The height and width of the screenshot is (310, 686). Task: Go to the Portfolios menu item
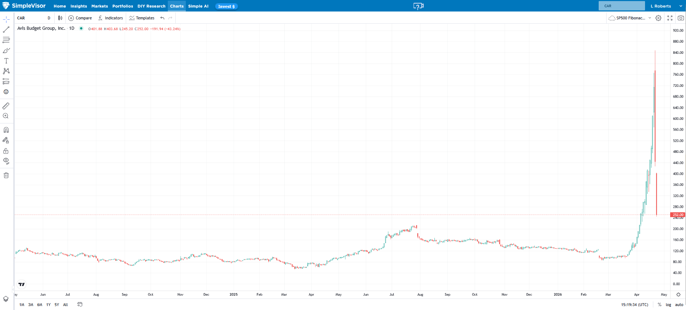[x=123, y=6]
